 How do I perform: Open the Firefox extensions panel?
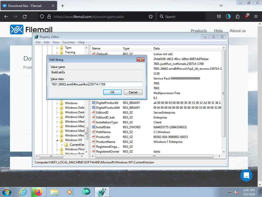point(237,16)
